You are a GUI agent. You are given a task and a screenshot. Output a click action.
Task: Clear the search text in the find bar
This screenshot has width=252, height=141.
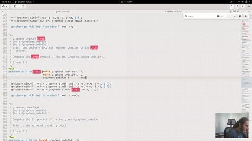[x=218, y=16]
